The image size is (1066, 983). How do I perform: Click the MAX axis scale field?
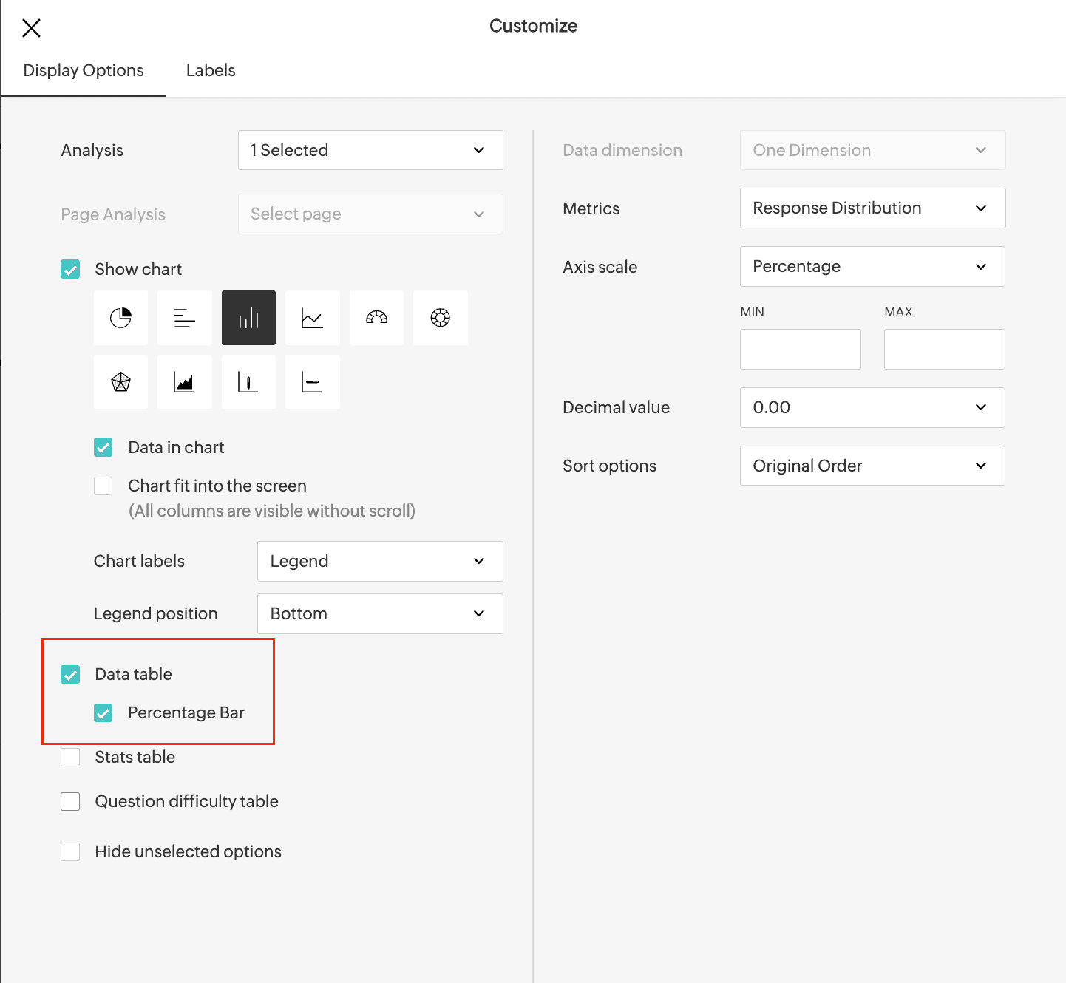coord(944,349)
